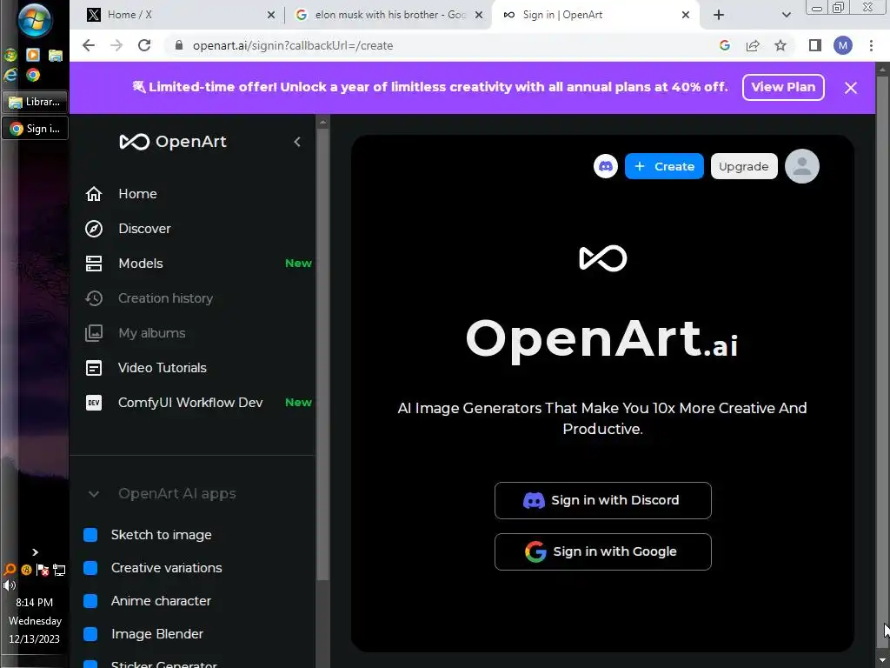This screenshot has width=890, height=668.
Task: Click page scrollbar down arrow
Action: [x=882, y=659]
